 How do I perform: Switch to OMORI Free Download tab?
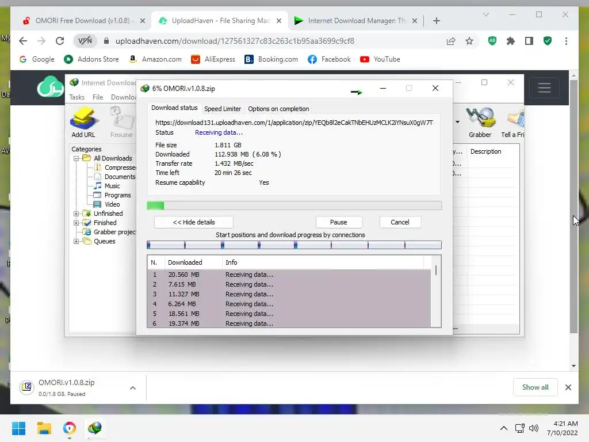pos(83,21)
